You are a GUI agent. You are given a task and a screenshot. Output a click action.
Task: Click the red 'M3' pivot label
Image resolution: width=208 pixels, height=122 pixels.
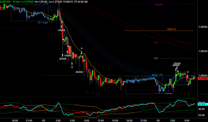point(156,42)
